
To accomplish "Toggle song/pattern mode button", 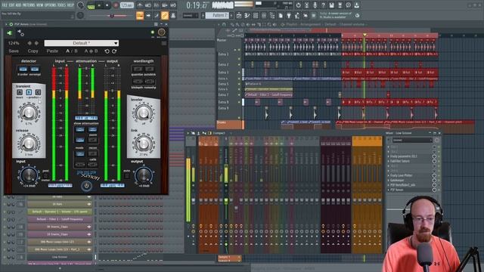I will click(x=91, y=6).
